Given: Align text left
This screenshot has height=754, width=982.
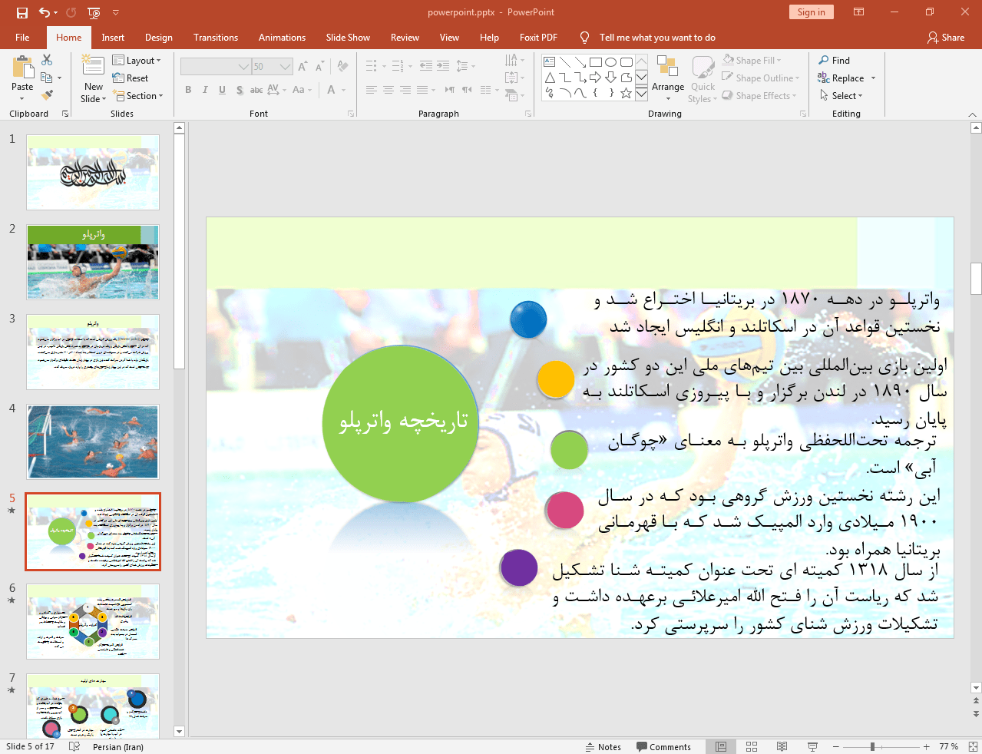Looking at the screenshot, I should point(372,90).
